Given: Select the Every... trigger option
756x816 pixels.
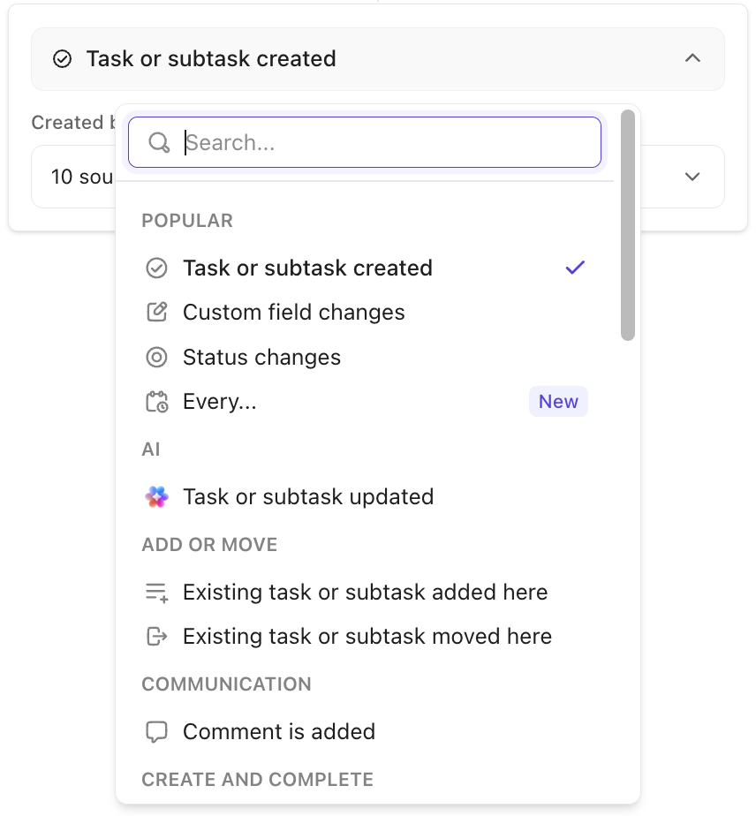Looking at the screenshot, I should pos(218,401).
